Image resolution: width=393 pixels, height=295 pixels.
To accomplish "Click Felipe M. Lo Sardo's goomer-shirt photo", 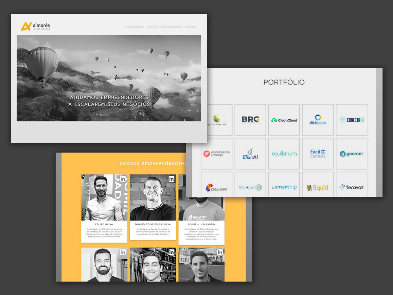I will click(x=201, y=209).
